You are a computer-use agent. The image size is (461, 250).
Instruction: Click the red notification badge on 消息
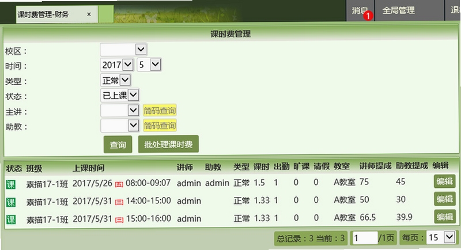[x=368, y=16]
